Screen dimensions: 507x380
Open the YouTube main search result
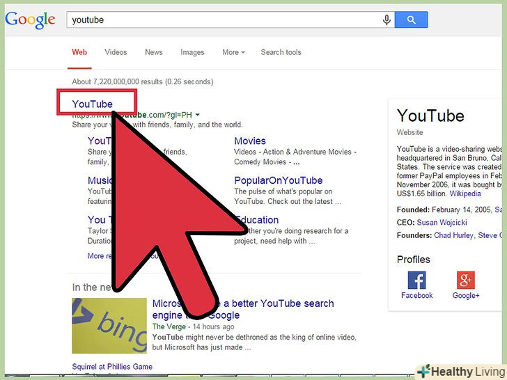coord(93,104)
